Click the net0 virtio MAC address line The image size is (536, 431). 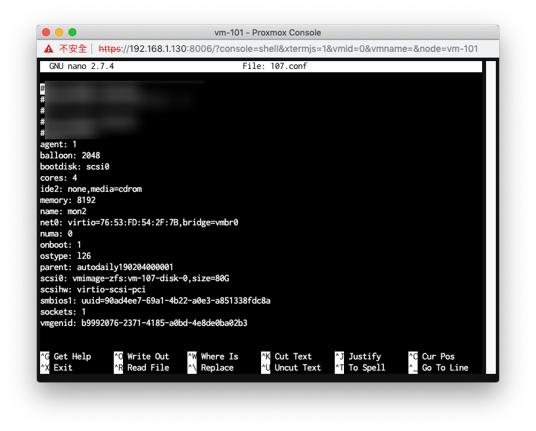tap(139, 223)
